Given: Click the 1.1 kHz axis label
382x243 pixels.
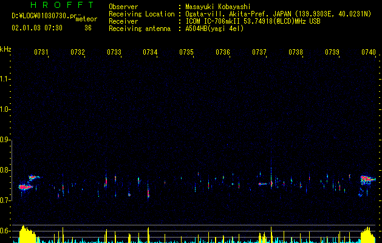Looking at the screenshot, I should click(x=5, y=79).
